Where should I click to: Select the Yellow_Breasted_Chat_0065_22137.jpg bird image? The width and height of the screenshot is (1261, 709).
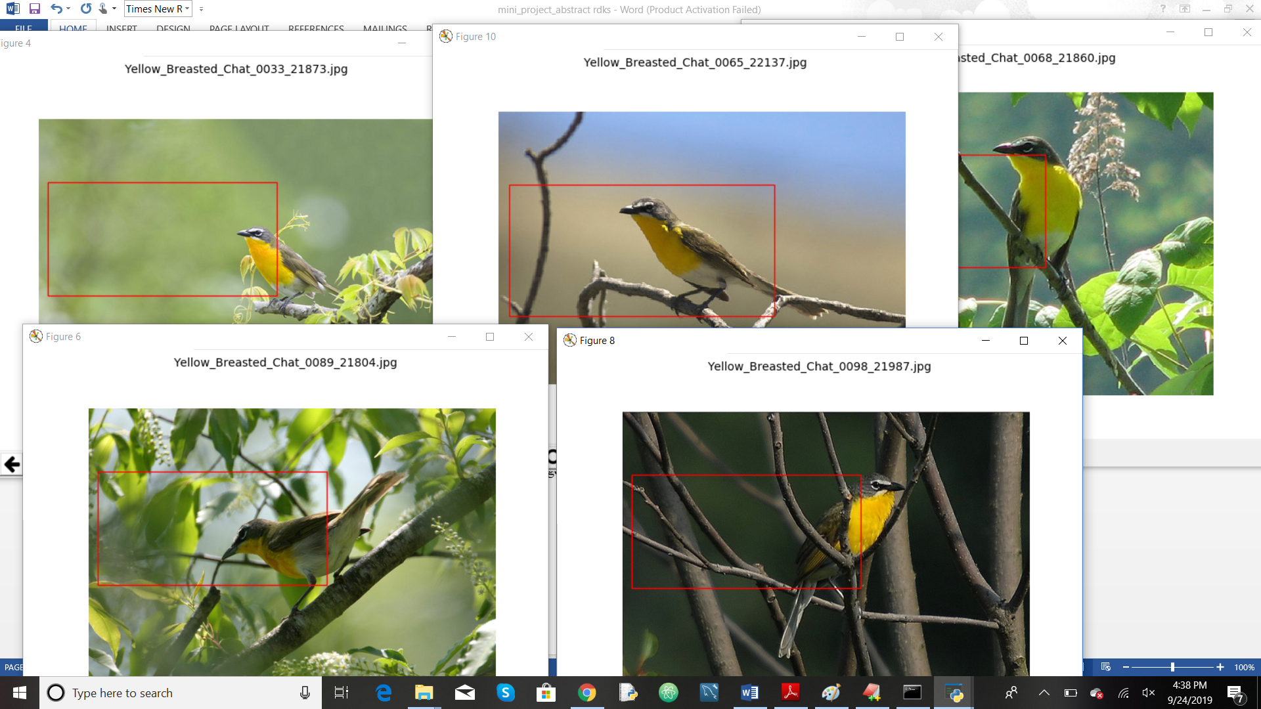tap(701, 219)
